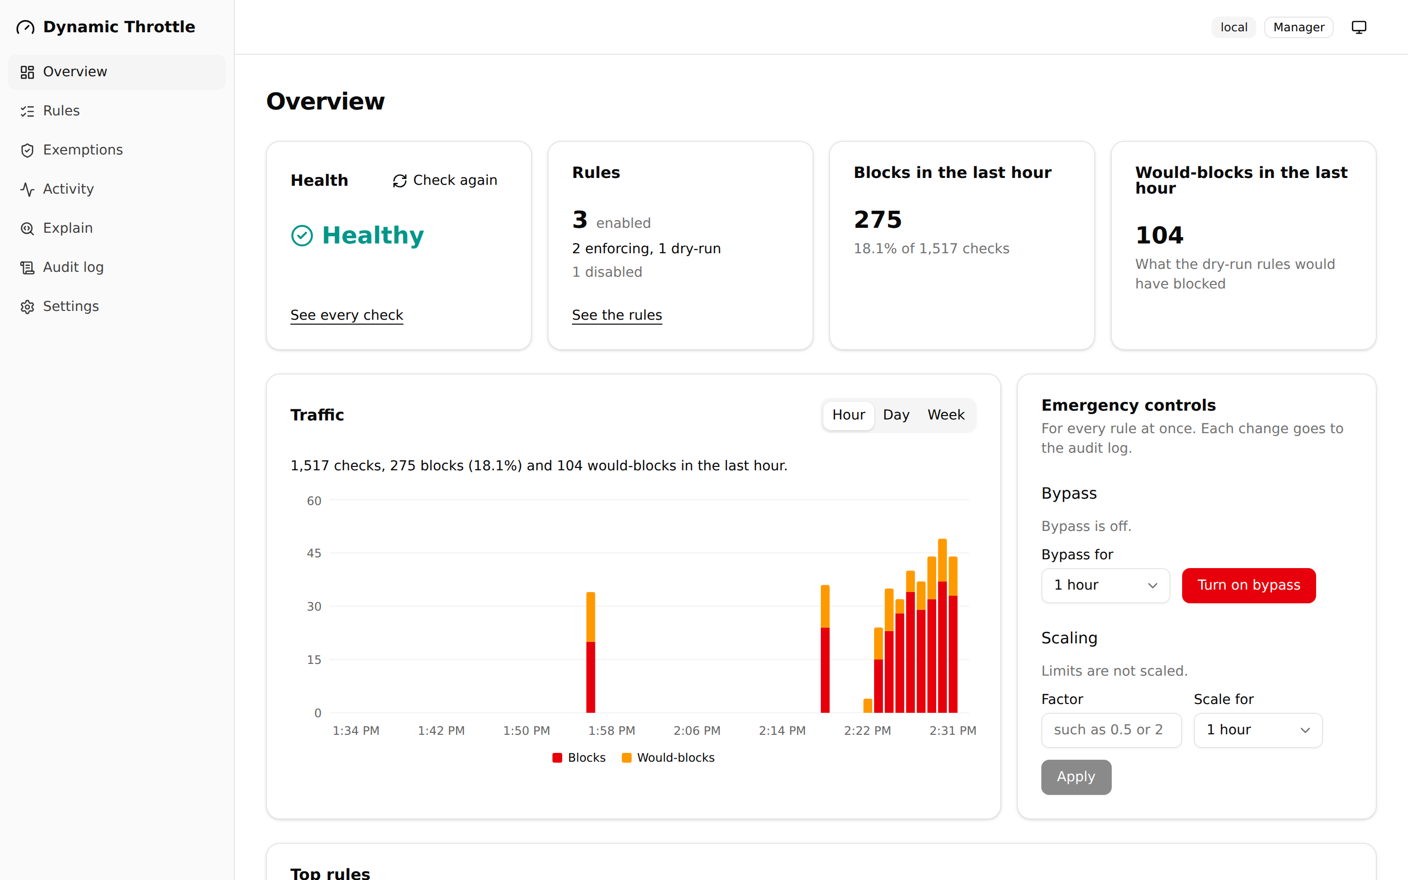Toggle the Would-blocks legend orange swatch

[x=627, y=758]
